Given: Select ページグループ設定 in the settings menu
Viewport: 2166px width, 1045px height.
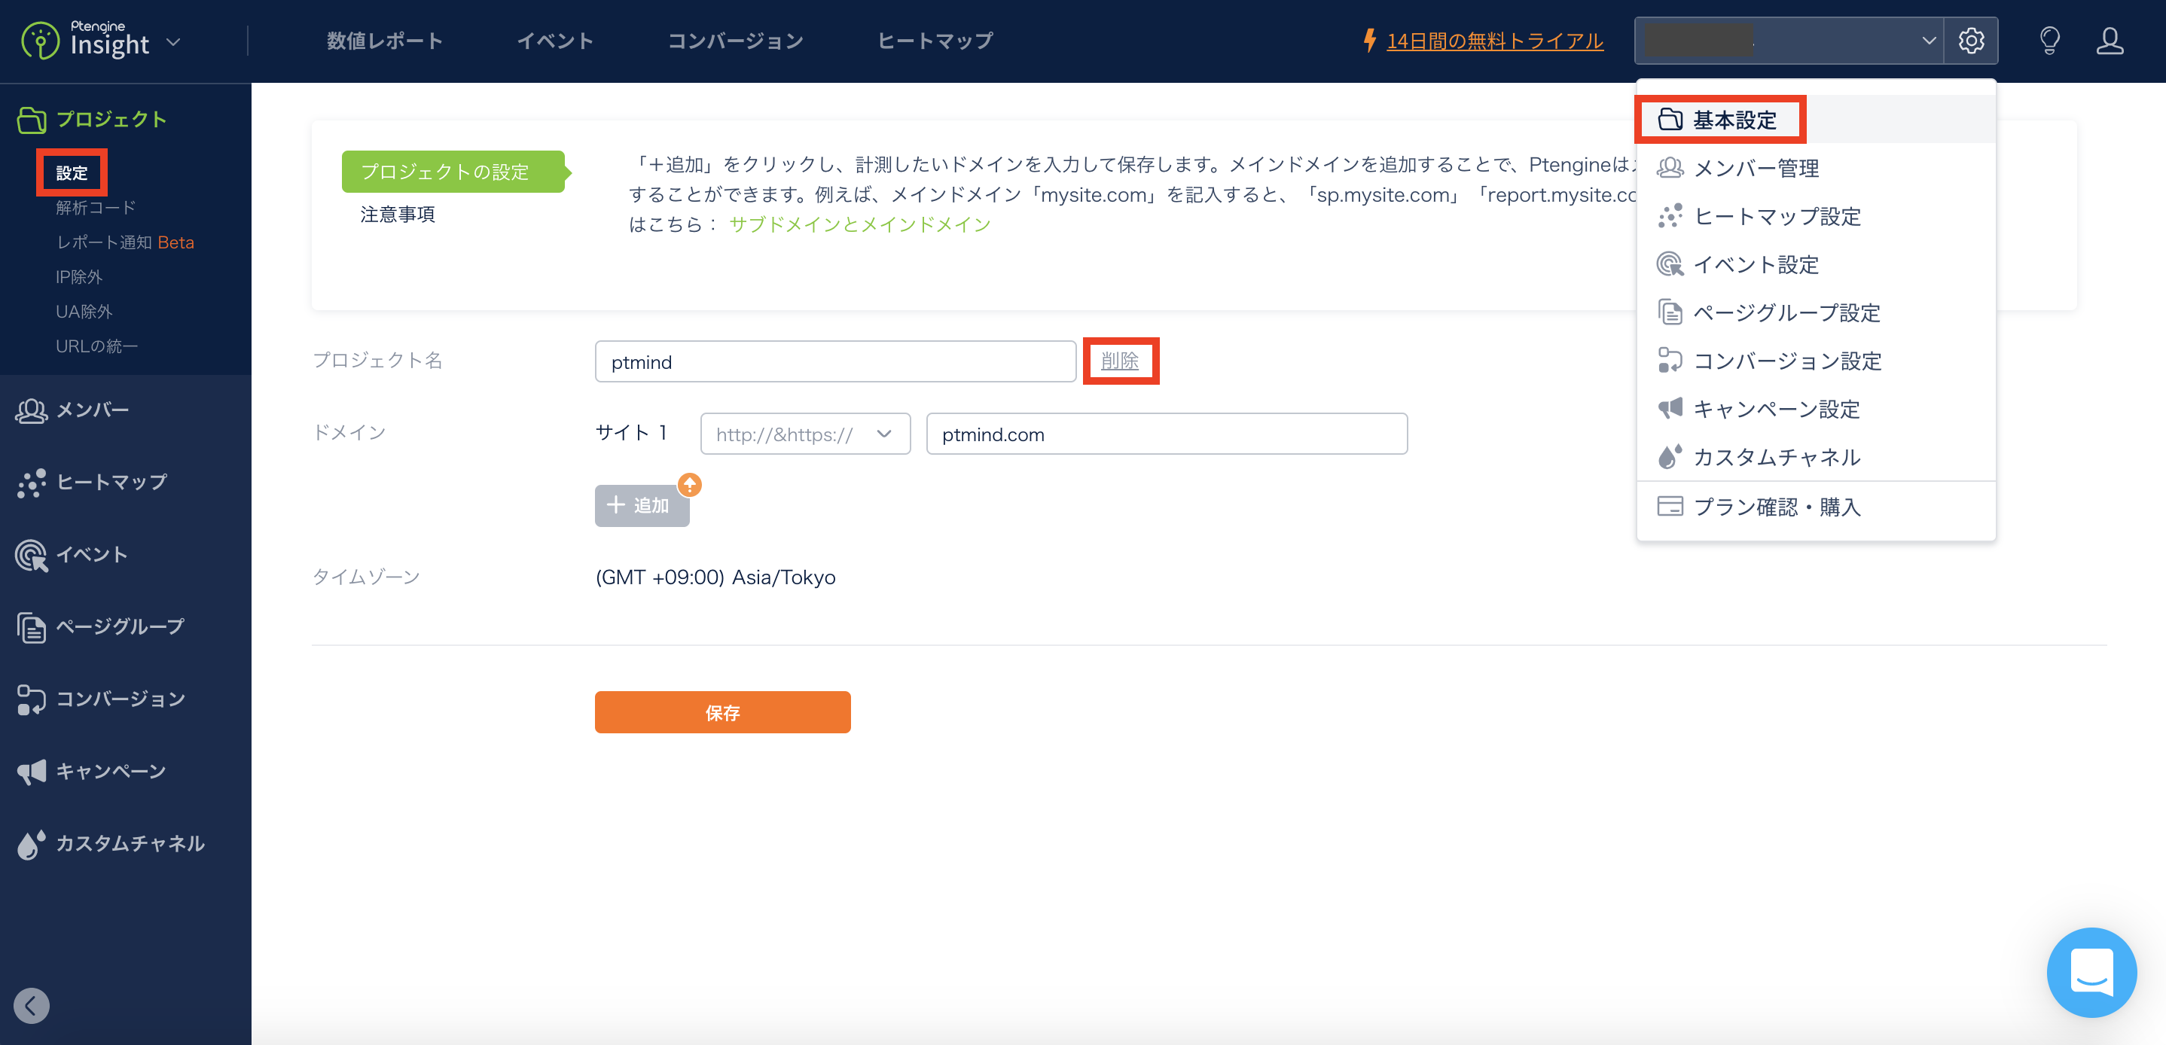Looking at the screenshot, I should pos(1815,312).
